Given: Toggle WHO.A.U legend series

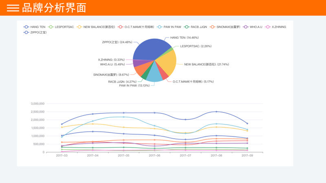Looking at the screenshot, I should pos(252,27).
